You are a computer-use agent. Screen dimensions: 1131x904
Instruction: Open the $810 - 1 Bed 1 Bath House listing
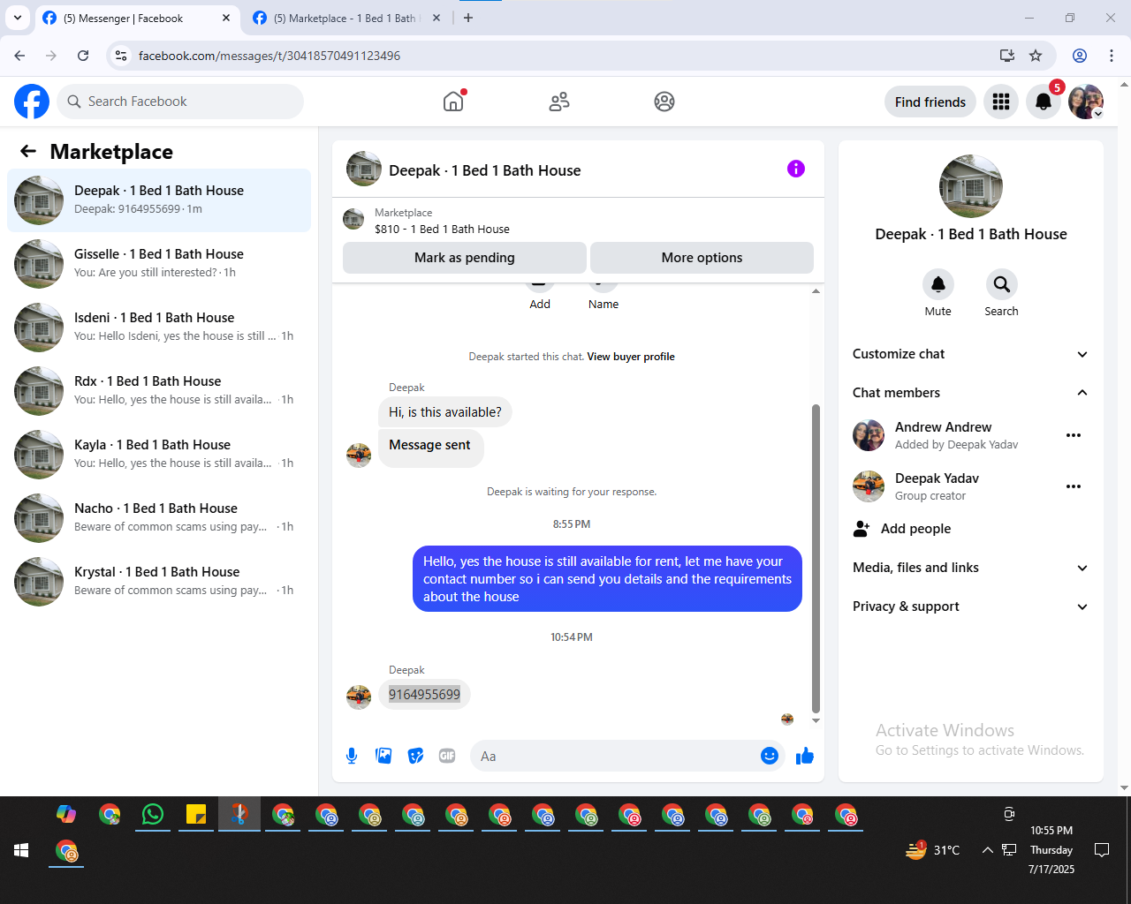[x=442, y=230]
